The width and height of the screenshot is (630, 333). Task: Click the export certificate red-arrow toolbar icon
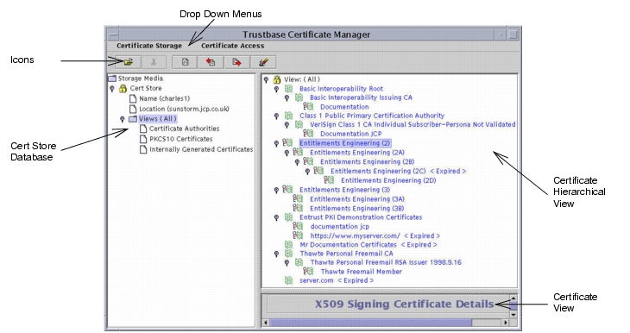tap(236, 62)
